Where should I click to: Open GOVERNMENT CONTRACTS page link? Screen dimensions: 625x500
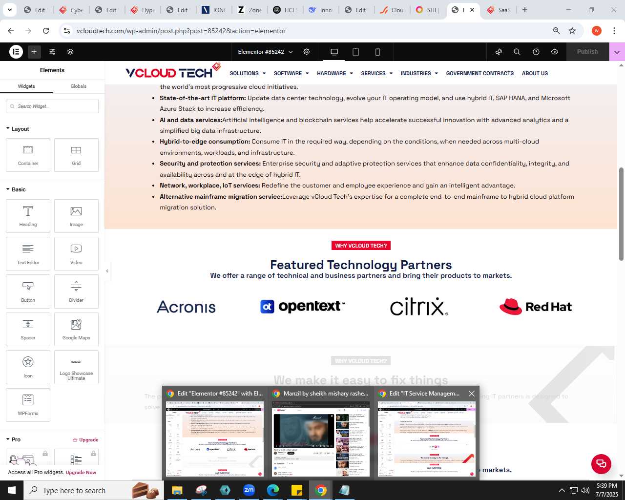point(480,73)
